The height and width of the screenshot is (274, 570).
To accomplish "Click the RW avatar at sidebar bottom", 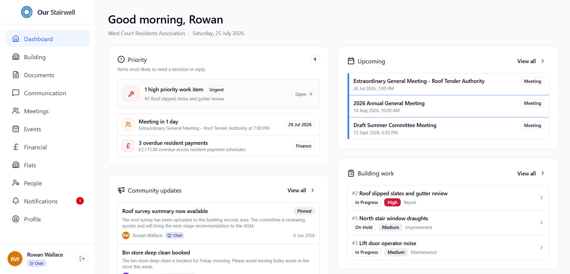I will tap(15, 259).
